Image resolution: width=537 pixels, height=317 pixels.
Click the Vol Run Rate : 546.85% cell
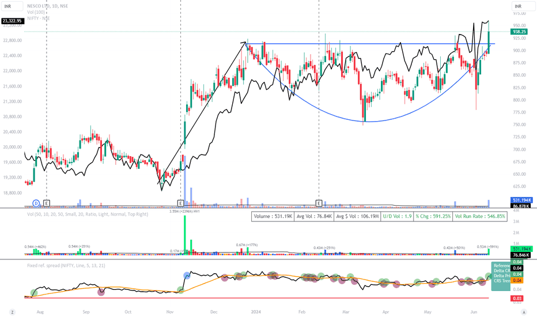(480, 217)
